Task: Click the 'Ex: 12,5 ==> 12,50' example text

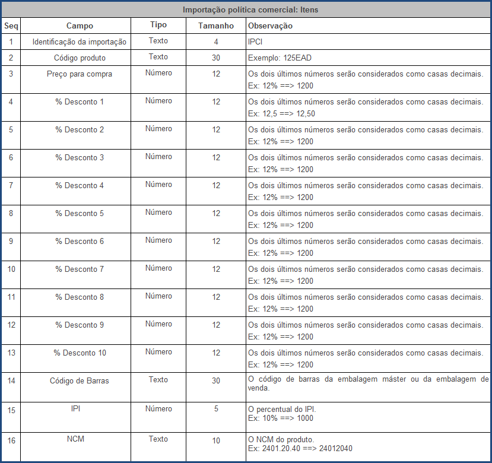Action: pos(281,113)
